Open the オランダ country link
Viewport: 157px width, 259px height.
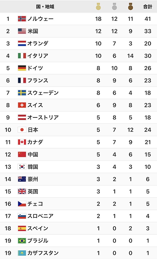pos(38,43)
